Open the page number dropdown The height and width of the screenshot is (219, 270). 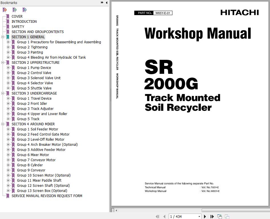199,217
